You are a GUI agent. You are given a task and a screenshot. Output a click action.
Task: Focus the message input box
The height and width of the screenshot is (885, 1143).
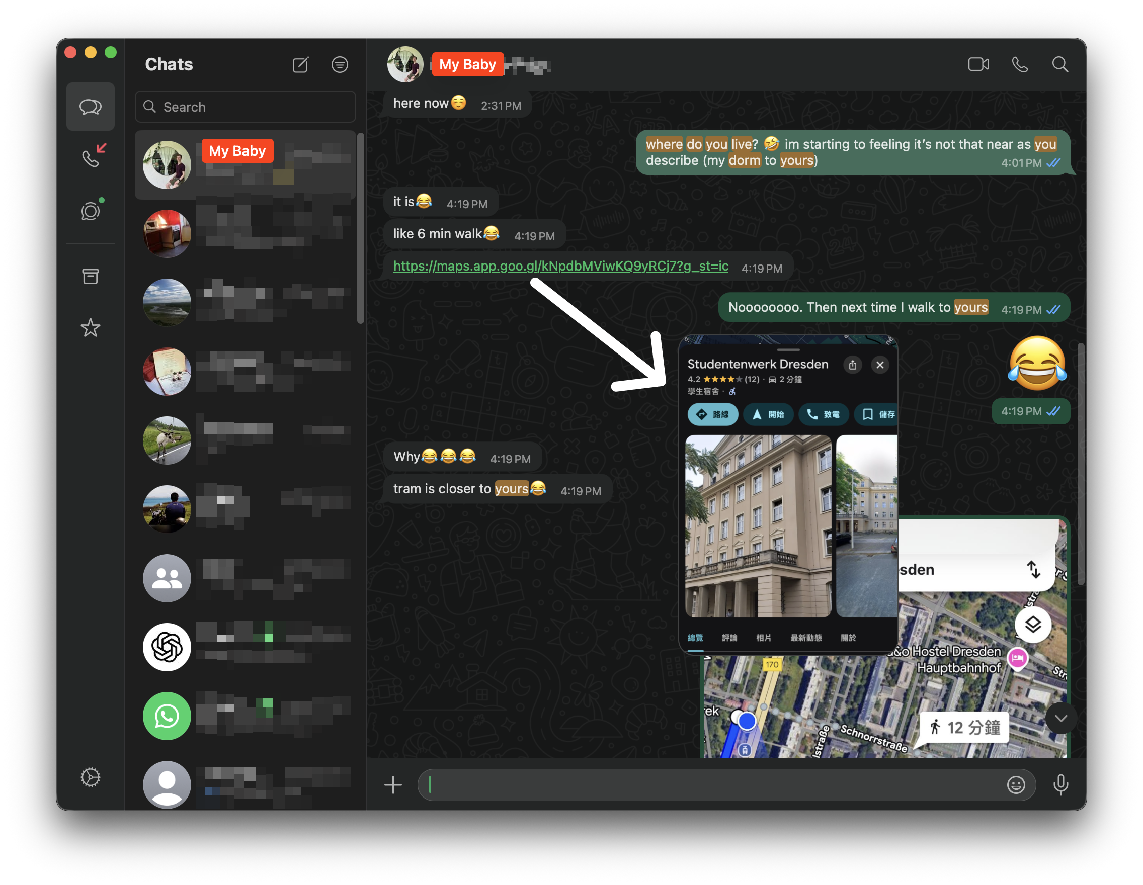click(711, 784)
